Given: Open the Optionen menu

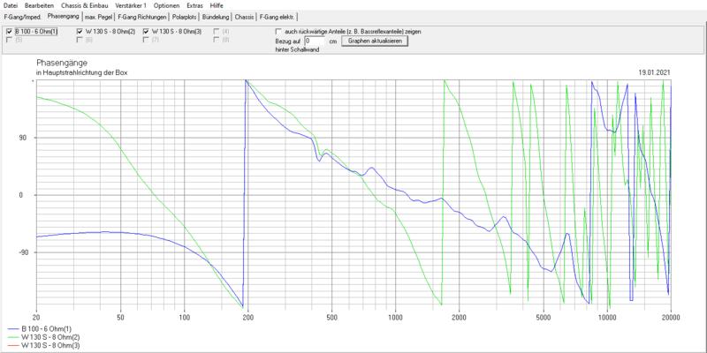Looking at the screenshot, I should point(166,5).
